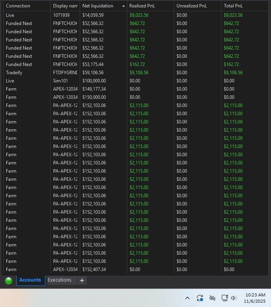271x307 pixels.
Task: Click Net liquidation sort arrow
Action: (124, 6)
